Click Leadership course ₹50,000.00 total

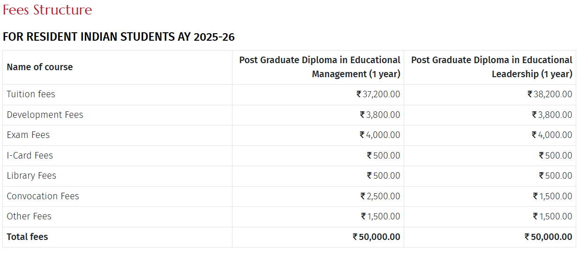coord(548,237)
